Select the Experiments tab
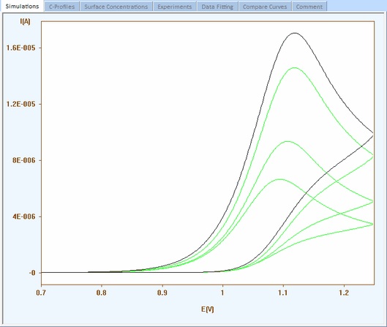 pos(175,7)
